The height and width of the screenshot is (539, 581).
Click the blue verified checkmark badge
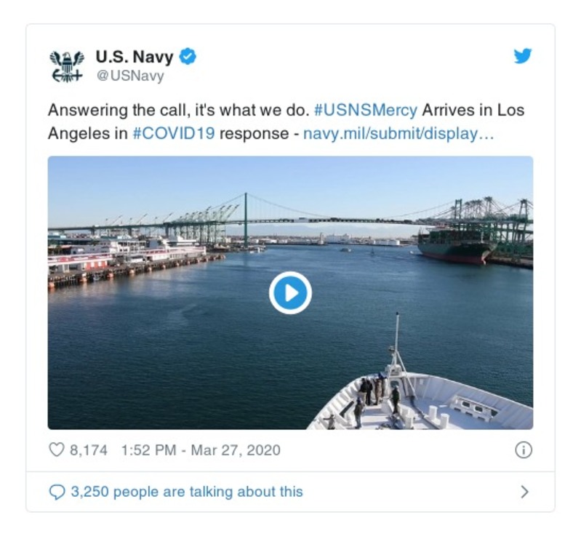[x=188, y=57]
